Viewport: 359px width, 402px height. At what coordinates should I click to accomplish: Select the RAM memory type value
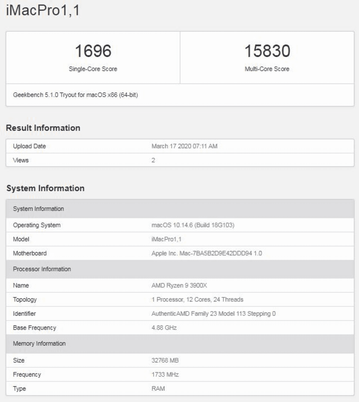pyautogui.click(x=158, y=389)
